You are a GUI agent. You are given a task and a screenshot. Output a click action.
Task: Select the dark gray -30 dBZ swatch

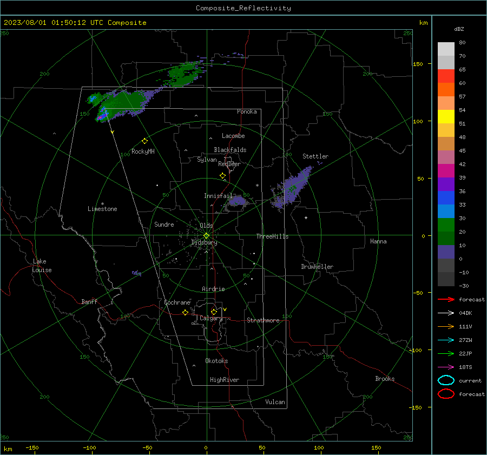click(x=446, y=279)
